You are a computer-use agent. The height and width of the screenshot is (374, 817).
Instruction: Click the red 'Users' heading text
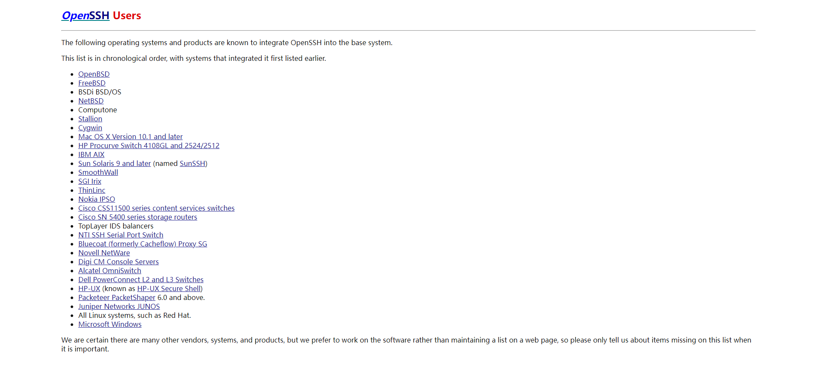[x=127, y=16]
